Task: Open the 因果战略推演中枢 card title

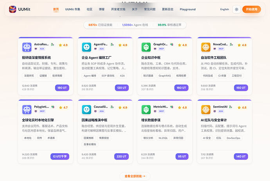Action: 94,120
